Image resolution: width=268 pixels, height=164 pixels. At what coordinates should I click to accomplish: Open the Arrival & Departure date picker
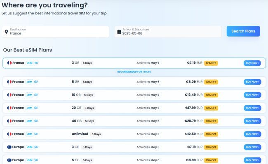tap(168, 32)
